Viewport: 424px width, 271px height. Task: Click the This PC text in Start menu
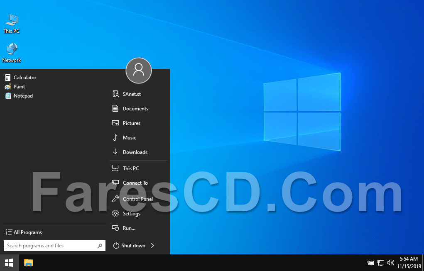click(131, 168)
